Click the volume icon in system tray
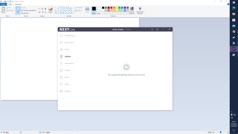The height and width of the screenshot is (134, 238). [232, 118]
